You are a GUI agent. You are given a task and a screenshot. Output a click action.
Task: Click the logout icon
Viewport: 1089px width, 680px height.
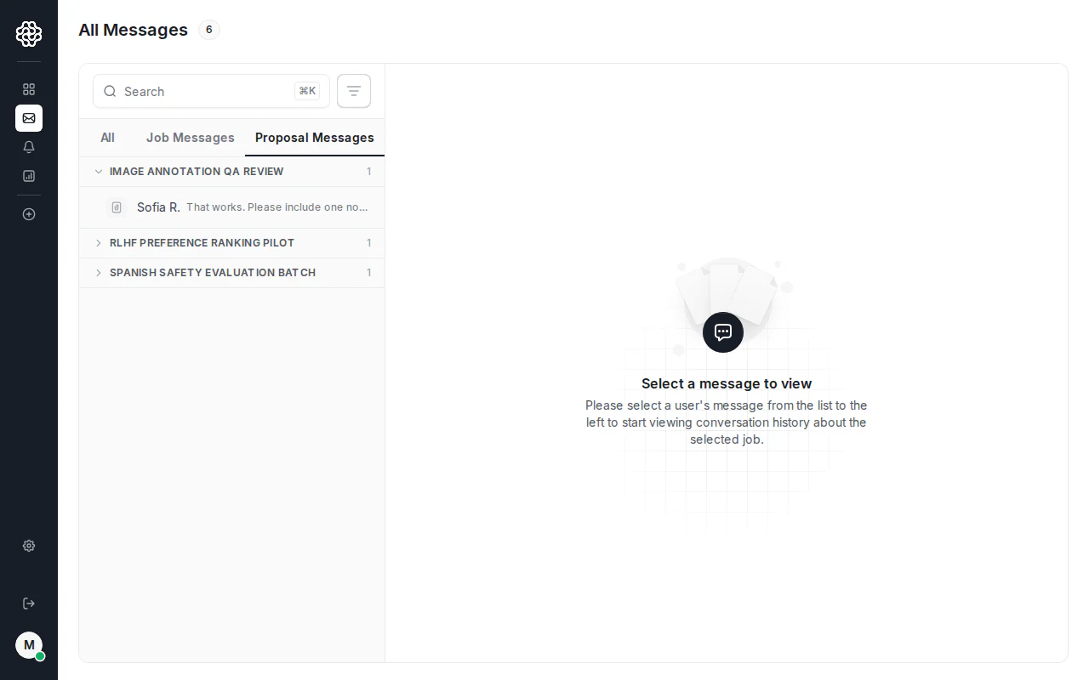[x=29, y=603]
